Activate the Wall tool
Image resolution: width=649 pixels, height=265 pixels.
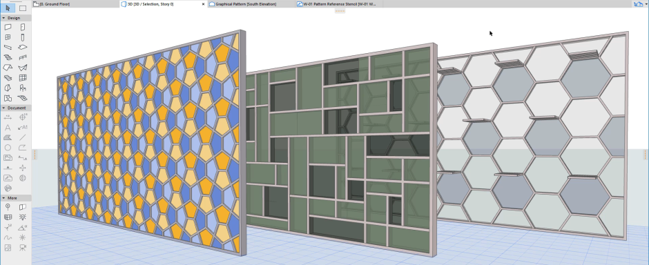point(8,28)
